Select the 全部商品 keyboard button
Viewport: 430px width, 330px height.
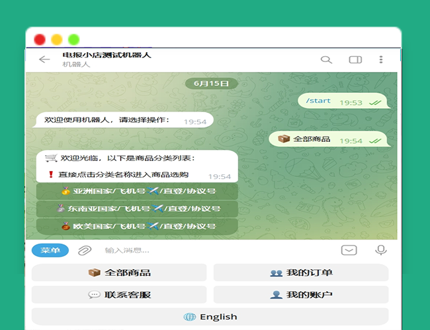click(119, 273)
